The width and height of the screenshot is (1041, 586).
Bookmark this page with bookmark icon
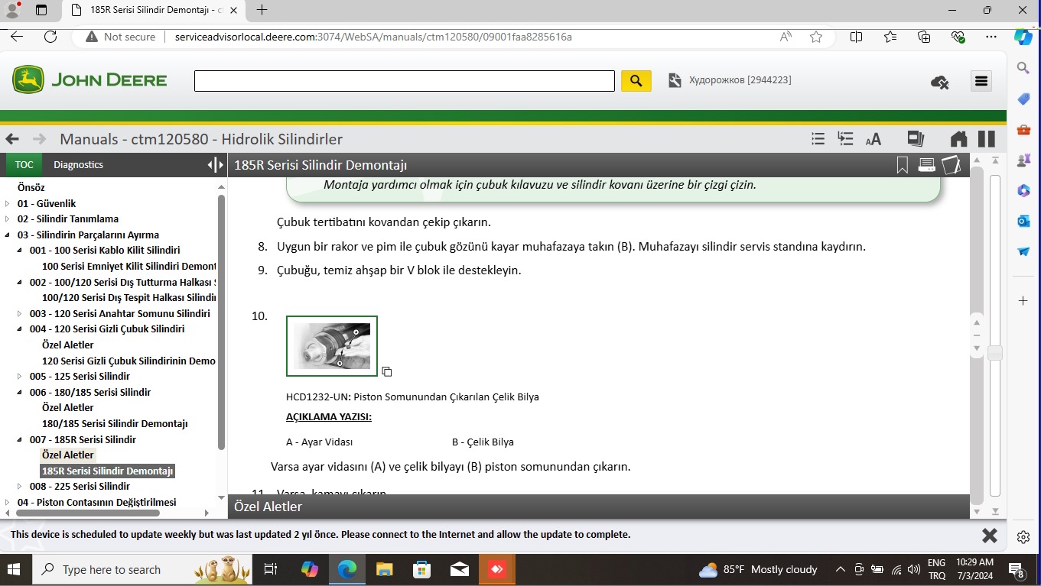coord(903,165)
